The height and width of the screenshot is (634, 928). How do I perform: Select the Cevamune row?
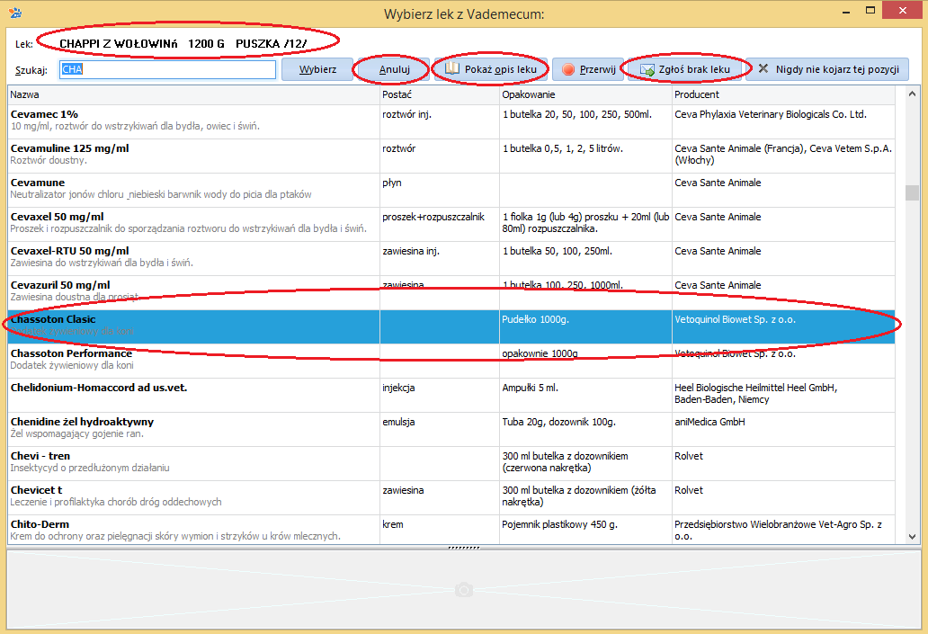pyautogui.click(x=451, y=190)
